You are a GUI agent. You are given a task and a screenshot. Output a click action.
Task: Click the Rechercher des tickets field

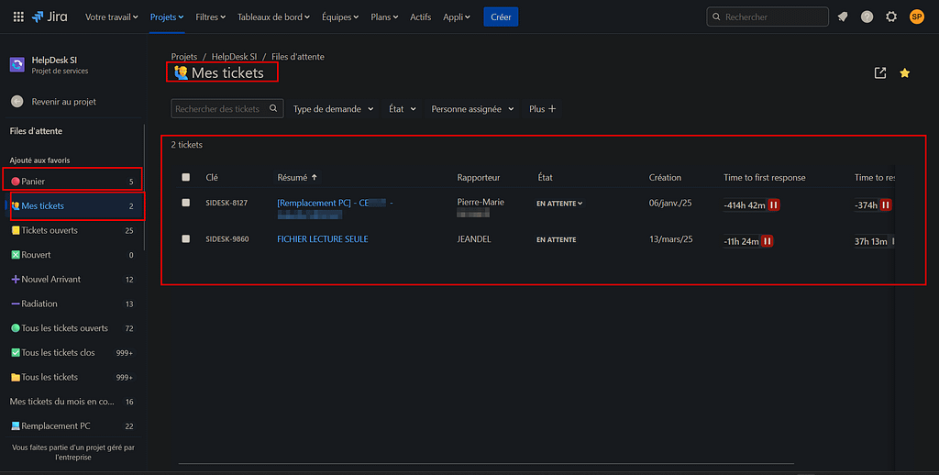click(220, 109)
